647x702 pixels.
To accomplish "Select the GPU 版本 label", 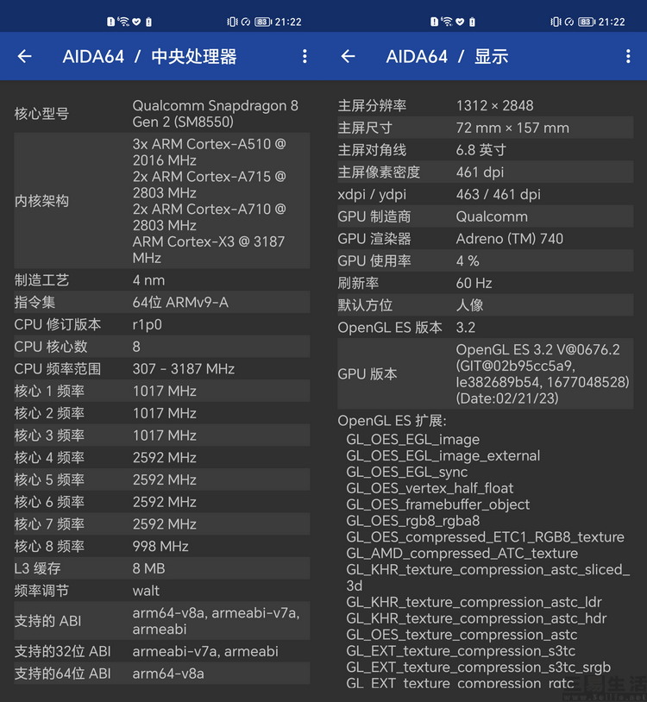I will click(367, 373).
